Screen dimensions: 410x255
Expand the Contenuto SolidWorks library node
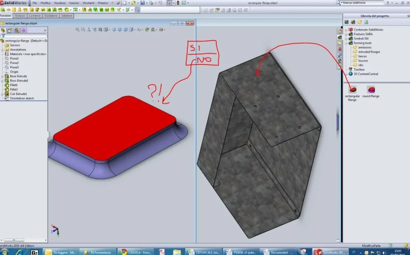pyautogui.click(x=346, y=30)
